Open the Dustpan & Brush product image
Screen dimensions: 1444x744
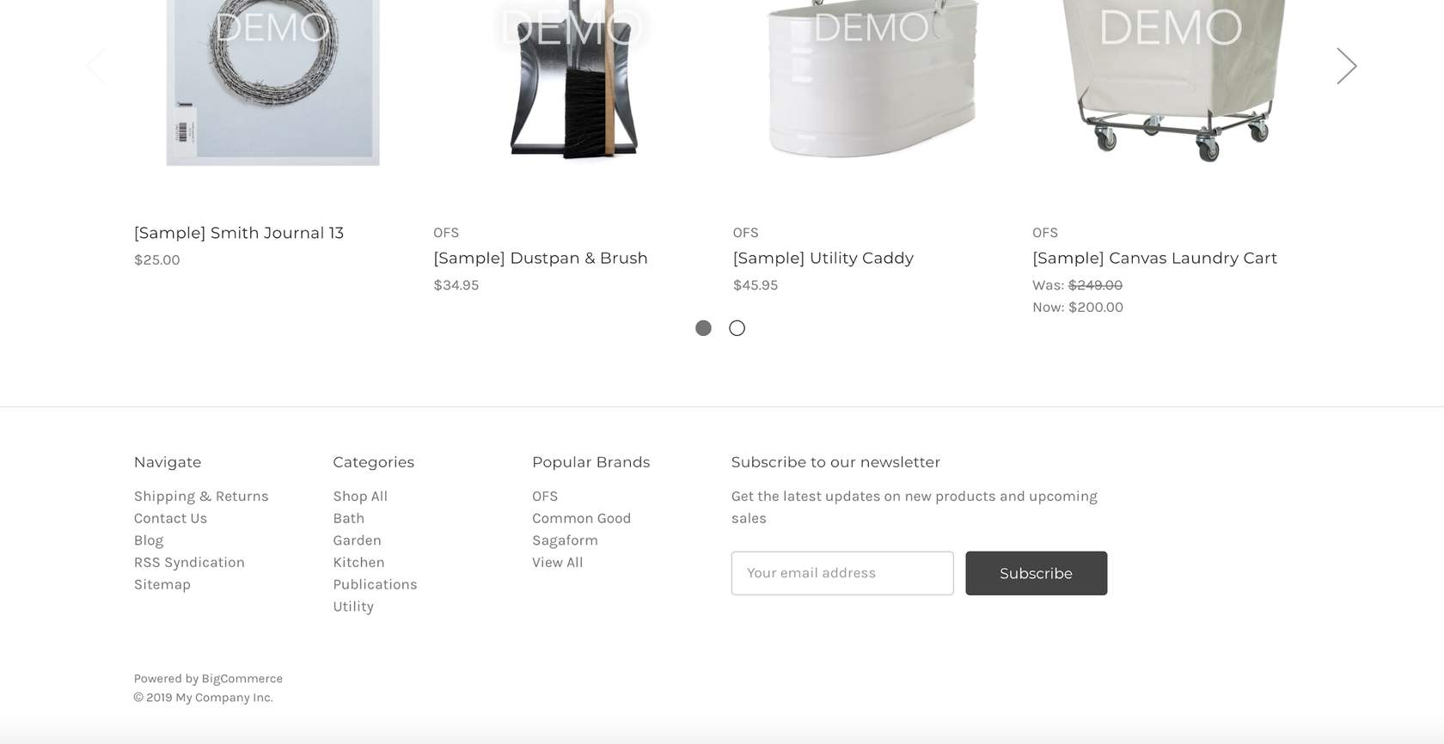572,82
